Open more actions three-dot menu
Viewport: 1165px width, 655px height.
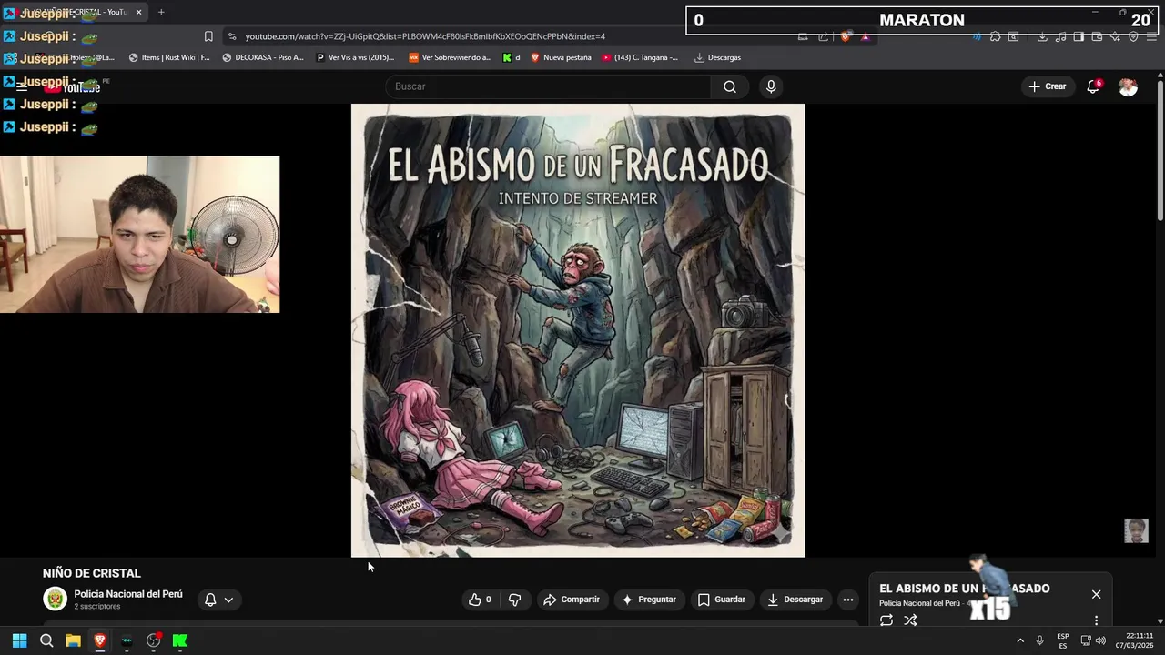click(x=847, y=600)
